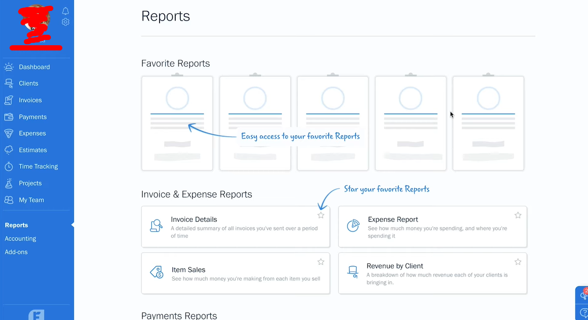Click the Dashboard sunrise icon
This screenshot has width=588, height=320.
click(x=9, y=67)
